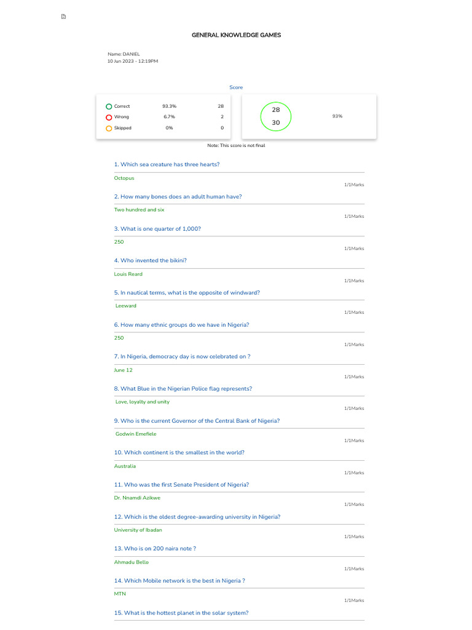Click question 7 about democracy day
Image resolution: width=472 pixels, height=630 pixels.
(x=182, y=356)
